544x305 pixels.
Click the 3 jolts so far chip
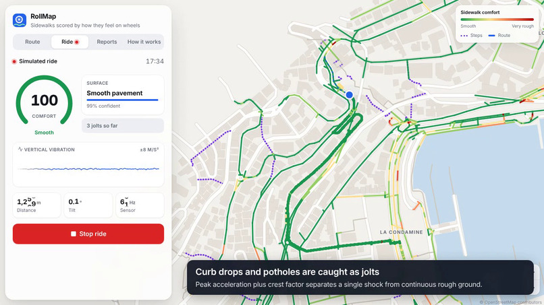123,126
